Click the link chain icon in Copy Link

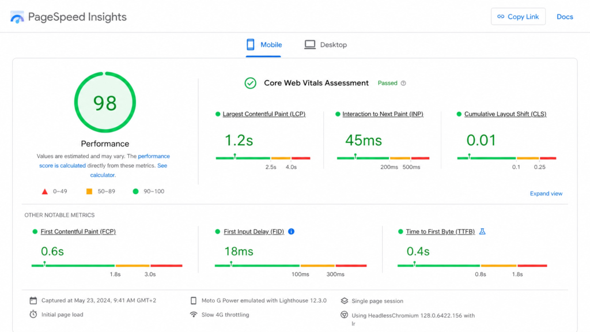(x=501, y=17)
